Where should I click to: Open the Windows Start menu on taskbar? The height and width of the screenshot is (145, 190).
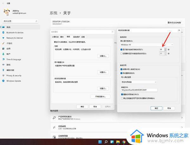click(x=100, y=142)
